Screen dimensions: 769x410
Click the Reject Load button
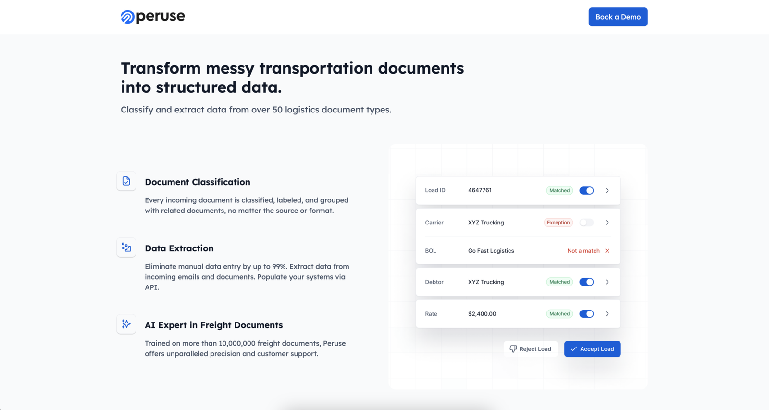531,349
